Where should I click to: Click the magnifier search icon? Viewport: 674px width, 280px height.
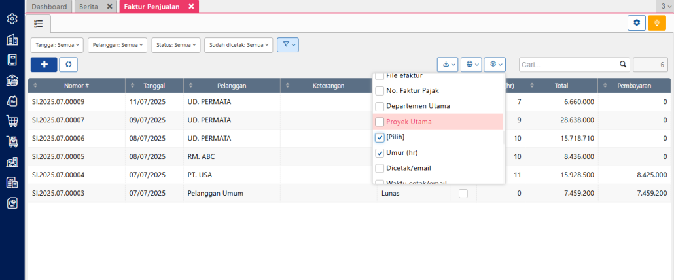(623, 65)
